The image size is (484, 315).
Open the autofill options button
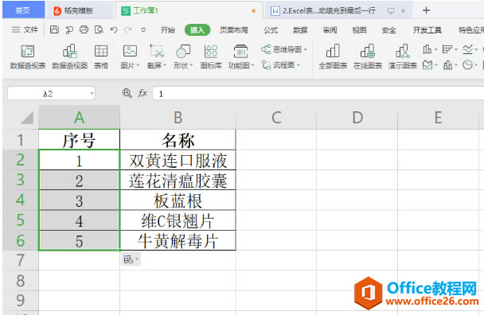[131, 259]
